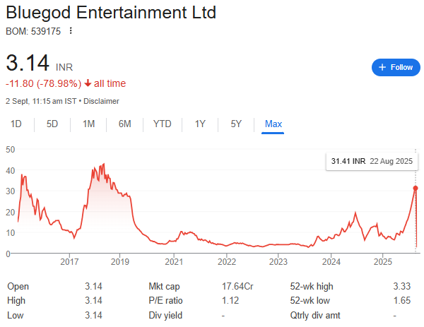This screenshot has height=327, width=424.
Task: Show the 1Y price chart
Action: tap(200, 124)
